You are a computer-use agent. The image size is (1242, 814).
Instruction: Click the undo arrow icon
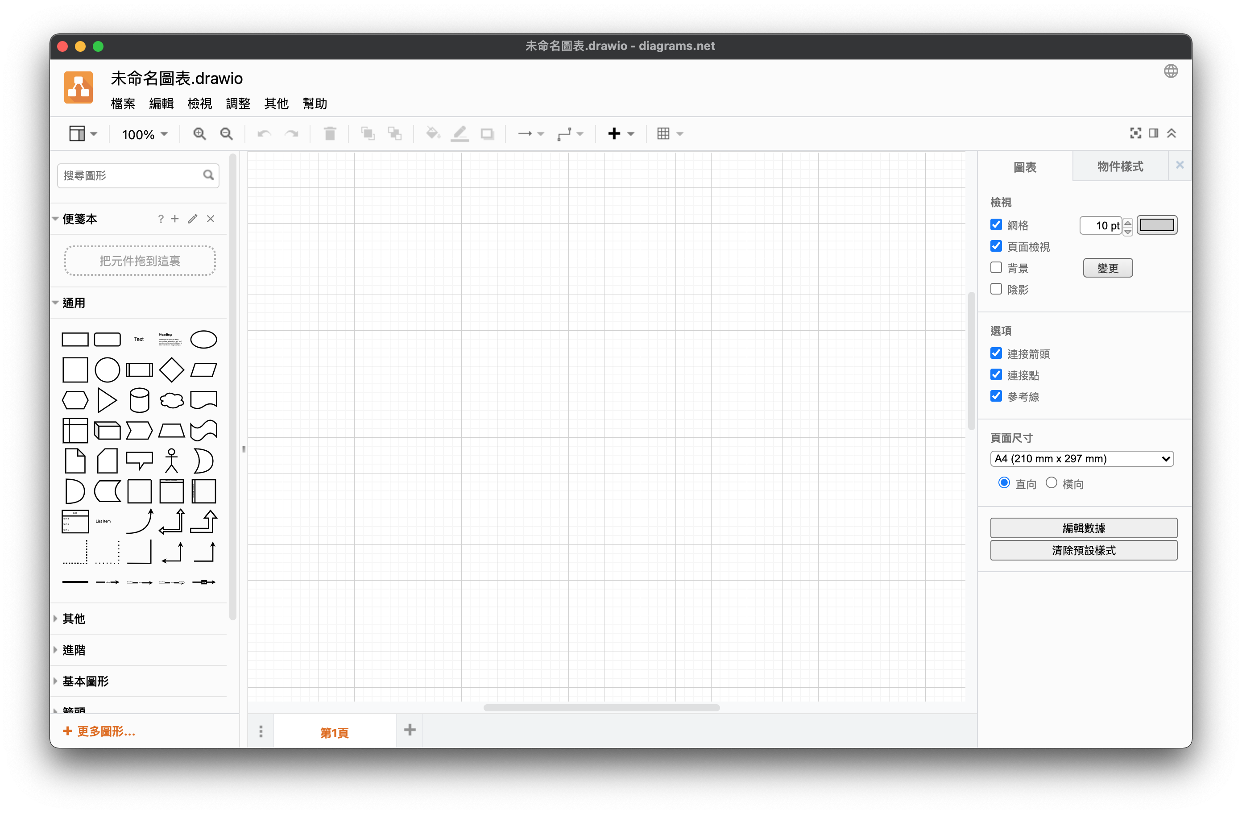[x=264, y=134]
